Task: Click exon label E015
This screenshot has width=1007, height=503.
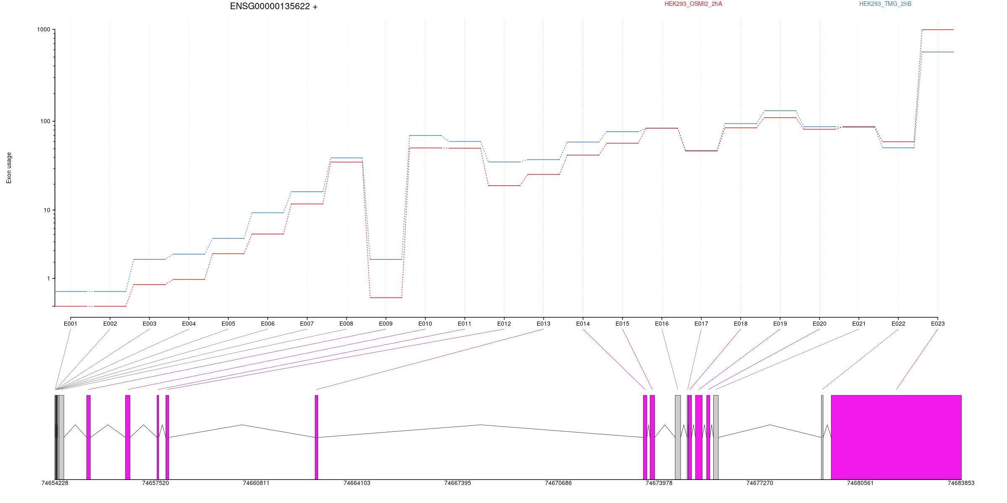Action: (x=622, y=324)
